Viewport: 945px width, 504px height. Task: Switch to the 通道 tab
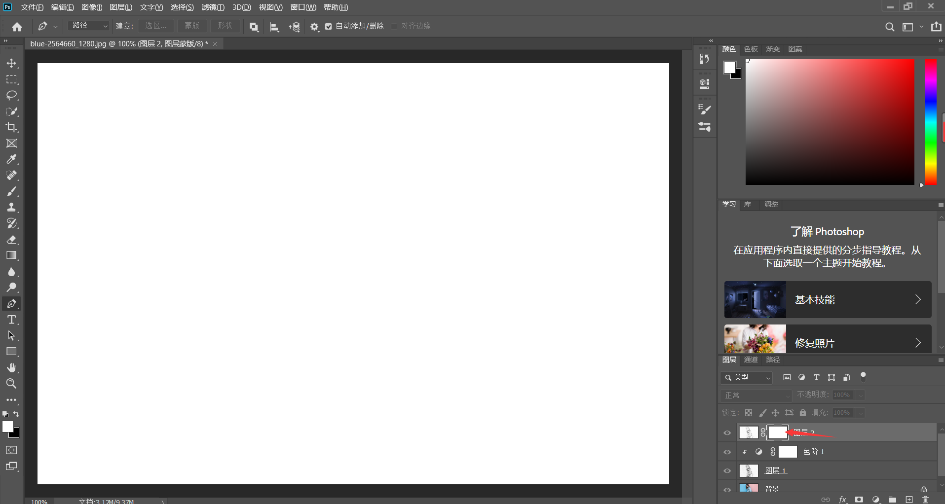tap(751, 360)
